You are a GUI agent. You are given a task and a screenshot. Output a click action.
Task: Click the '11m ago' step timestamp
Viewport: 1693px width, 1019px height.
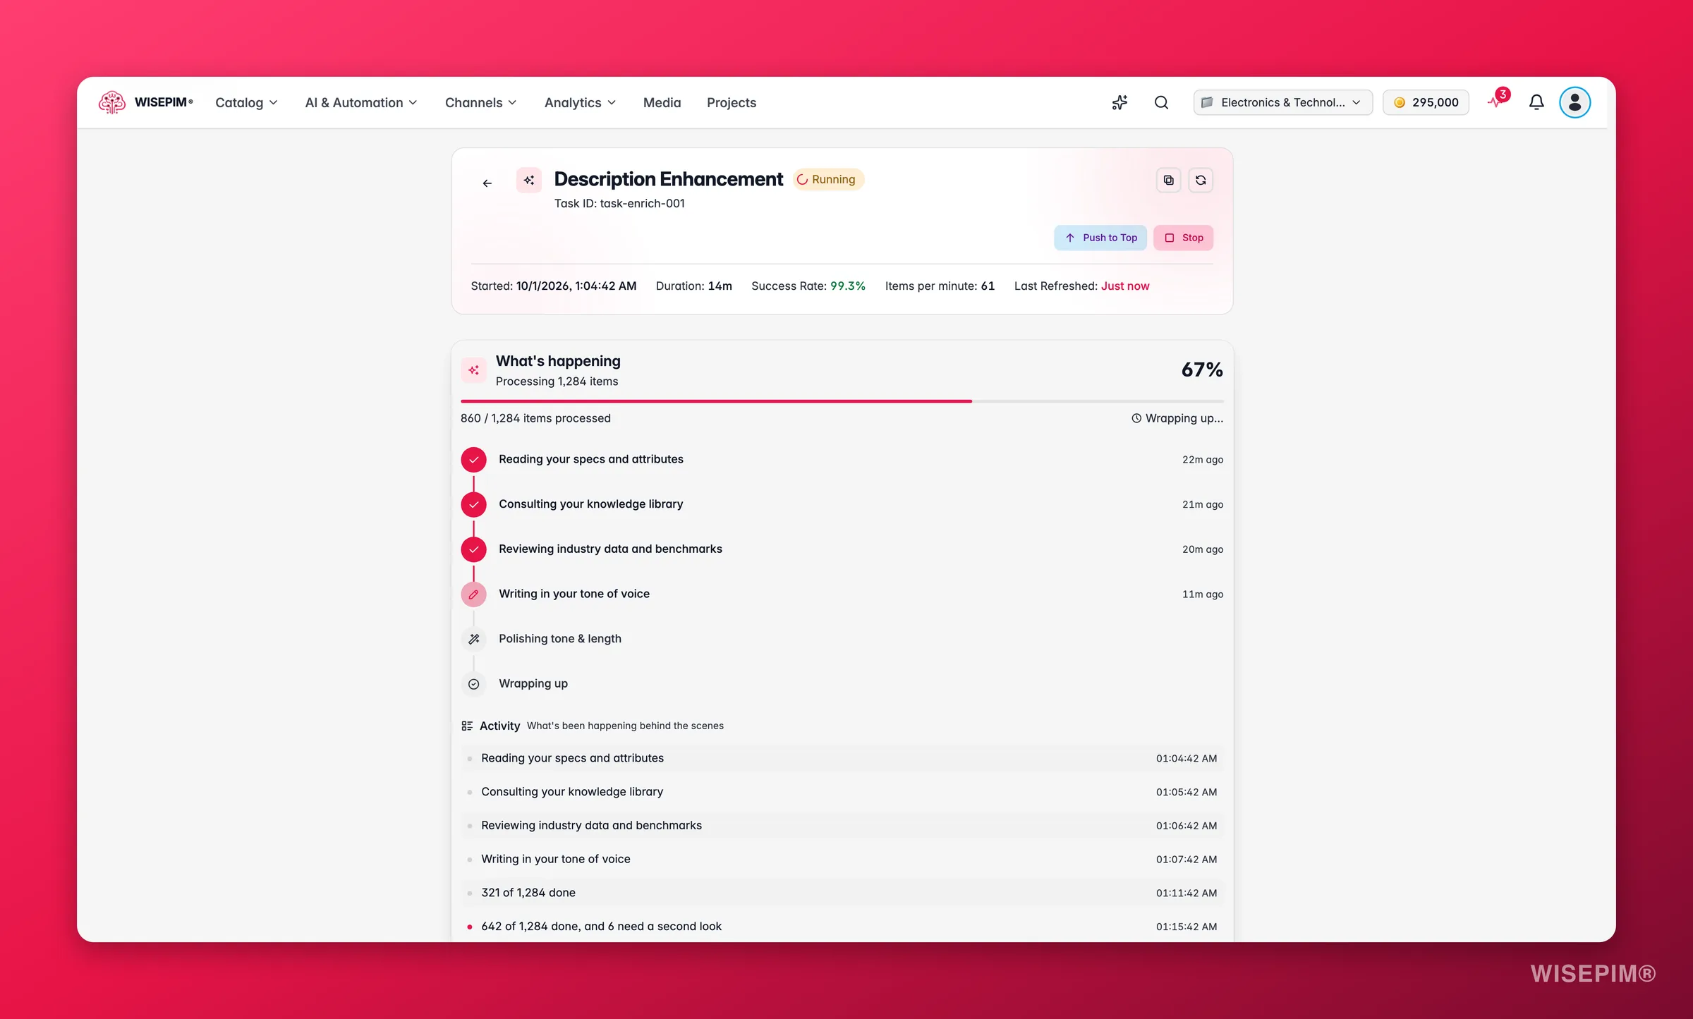pos(1203,594)
